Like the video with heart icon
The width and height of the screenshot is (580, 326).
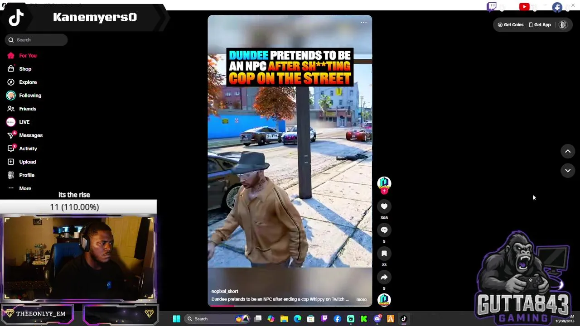384,206
